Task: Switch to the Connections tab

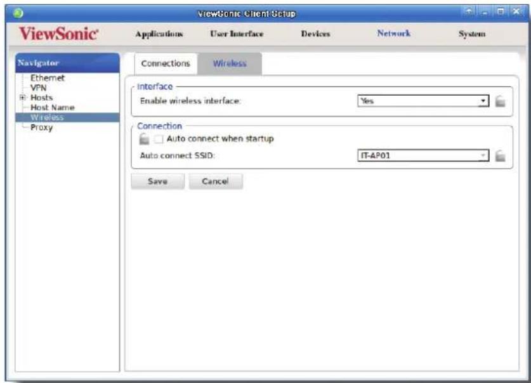Action: (166, 63)
